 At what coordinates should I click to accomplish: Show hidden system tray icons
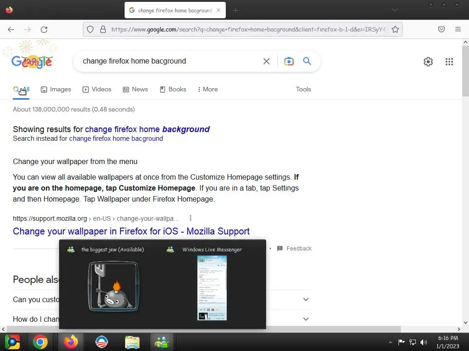[390, 342]
